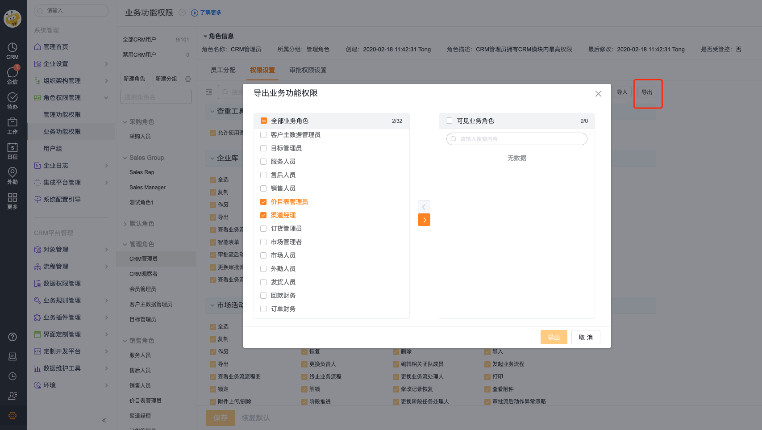The image size is (762, 430).
Task: Click the orange move-right arrow button
Action: 424,220
